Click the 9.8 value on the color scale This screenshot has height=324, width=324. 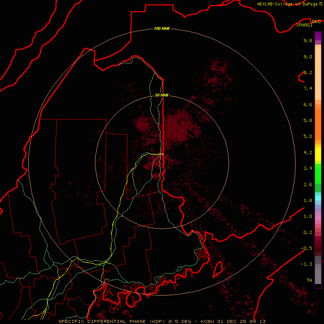tap(308, 40)
